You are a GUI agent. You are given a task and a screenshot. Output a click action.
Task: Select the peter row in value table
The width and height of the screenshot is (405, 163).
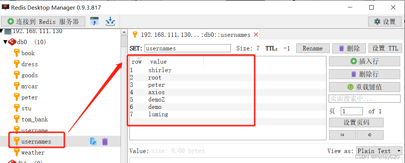coord(228,85)
